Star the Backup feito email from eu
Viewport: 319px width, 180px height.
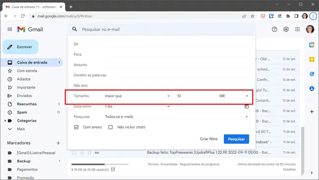tap(82, 153)
